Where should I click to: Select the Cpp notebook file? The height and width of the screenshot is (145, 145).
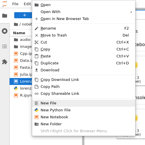[x=21, y=54]
